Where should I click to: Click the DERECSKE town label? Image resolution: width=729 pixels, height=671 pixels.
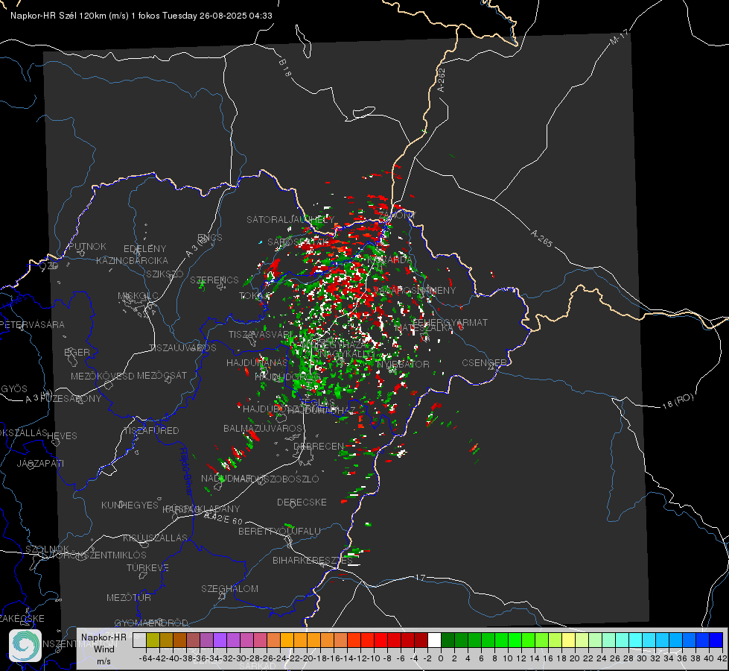(302, 502)
